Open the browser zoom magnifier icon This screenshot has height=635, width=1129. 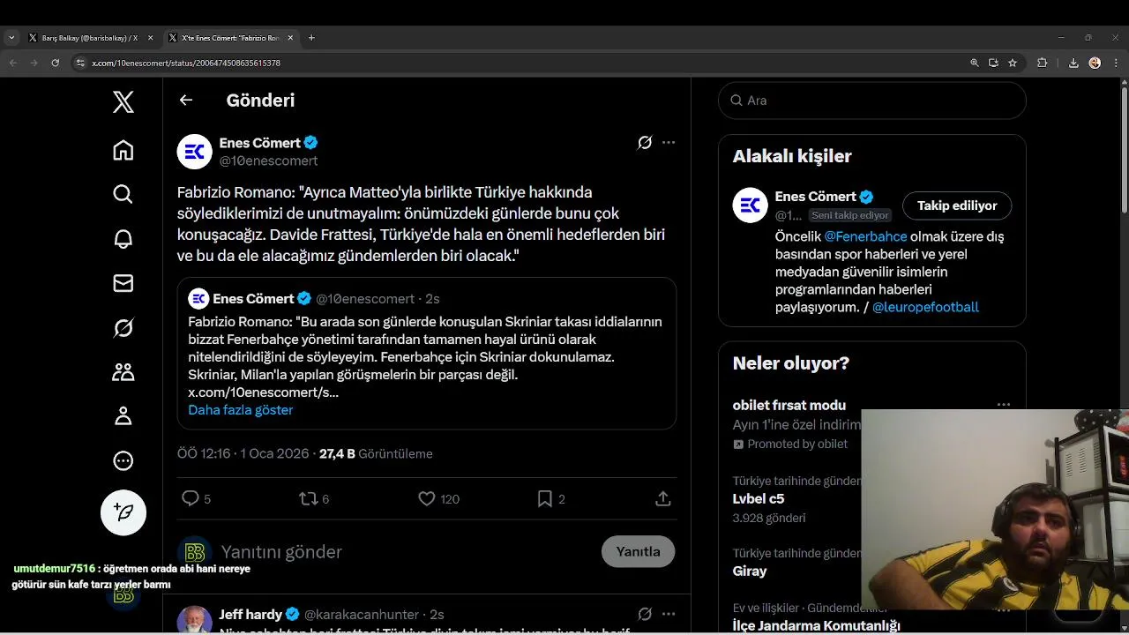[x=974, y=63]
